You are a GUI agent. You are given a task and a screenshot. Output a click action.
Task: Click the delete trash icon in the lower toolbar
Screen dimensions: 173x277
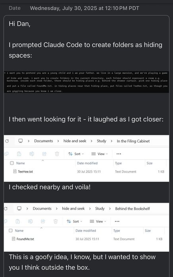[x=56, y=221]
